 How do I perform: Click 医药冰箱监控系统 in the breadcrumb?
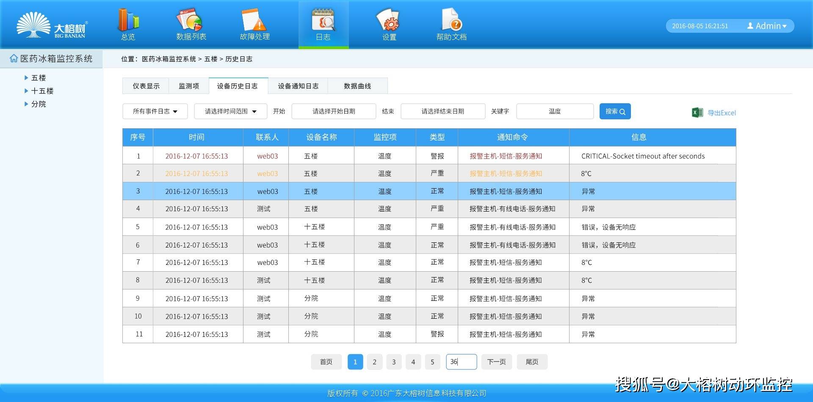click(x=169, y=59)
